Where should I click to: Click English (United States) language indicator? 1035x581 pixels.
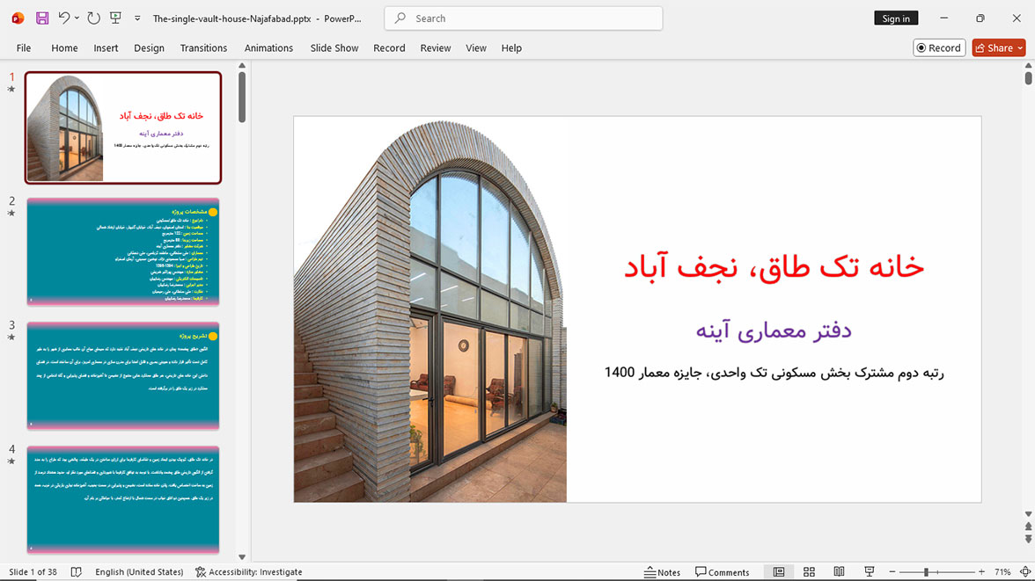click(139, 571)
